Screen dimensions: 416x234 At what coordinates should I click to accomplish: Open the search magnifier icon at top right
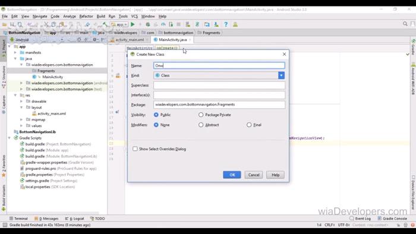(405, 24)
